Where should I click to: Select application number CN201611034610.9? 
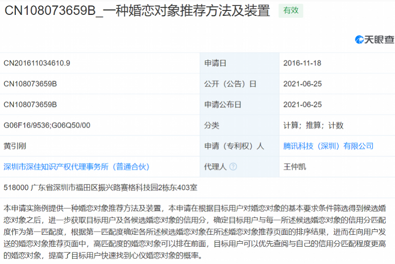click(37, 63)
